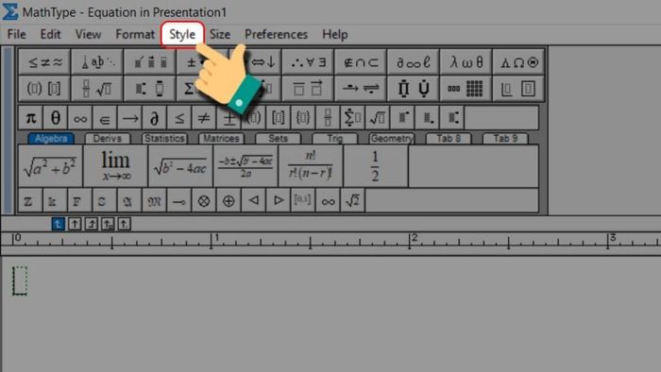Switch to the Sets tab
661x372 pixels.
279,138
